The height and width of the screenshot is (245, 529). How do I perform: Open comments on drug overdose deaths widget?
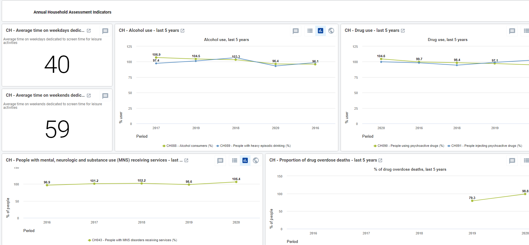point(512,161)
